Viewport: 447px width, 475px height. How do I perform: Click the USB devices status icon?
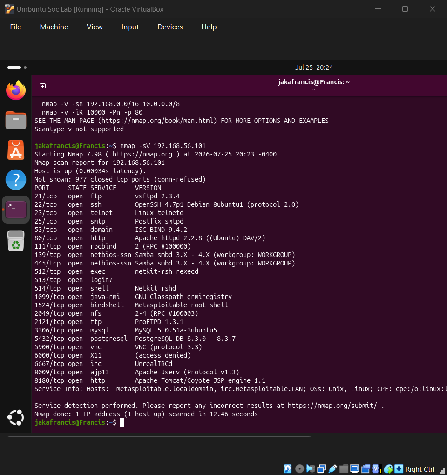[332, 468]
